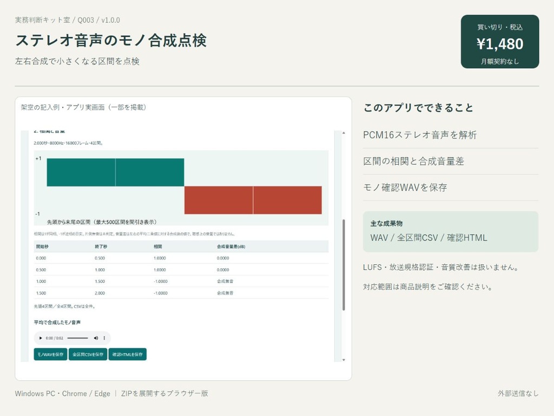Click the このアプリでできること heading
554x416 pixels.
[x=418, y=108]
